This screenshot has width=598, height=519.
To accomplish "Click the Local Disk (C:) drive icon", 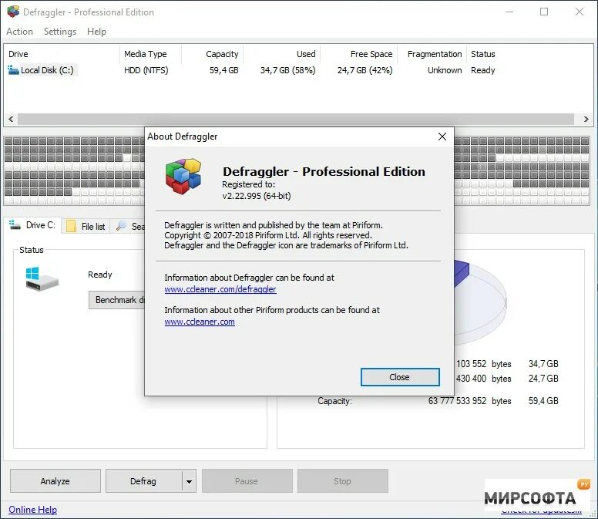I will (13, 70).
